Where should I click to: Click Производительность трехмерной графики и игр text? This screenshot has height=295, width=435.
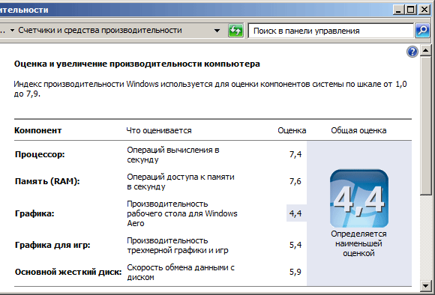coord(178,246)
